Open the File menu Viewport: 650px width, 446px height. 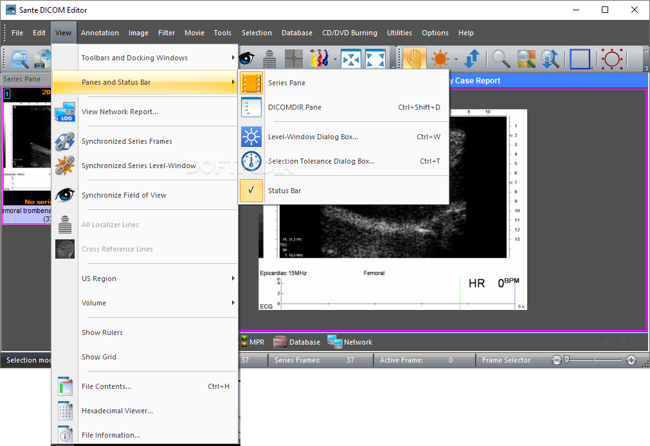click(17, 33)
